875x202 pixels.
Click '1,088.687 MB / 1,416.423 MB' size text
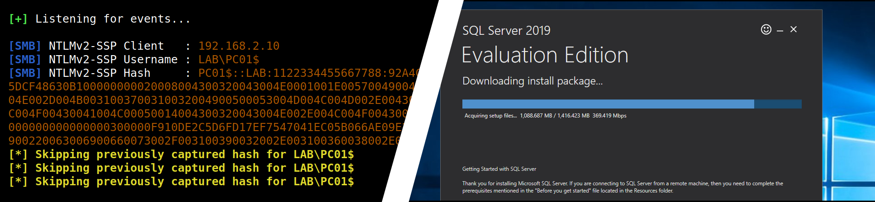pyautogui.click(x=555, y=116)
